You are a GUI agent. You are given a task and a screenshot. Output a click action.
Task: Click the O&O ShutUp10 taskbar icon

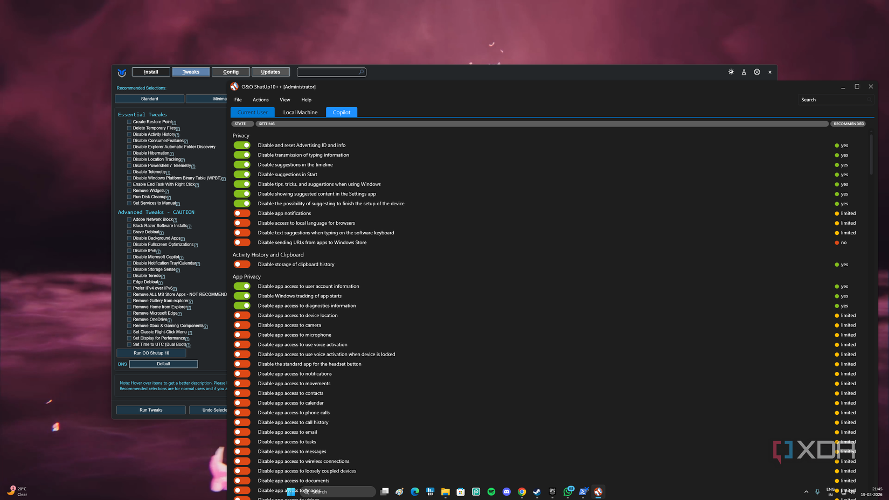pyautogui.click(x=598, y=491)
